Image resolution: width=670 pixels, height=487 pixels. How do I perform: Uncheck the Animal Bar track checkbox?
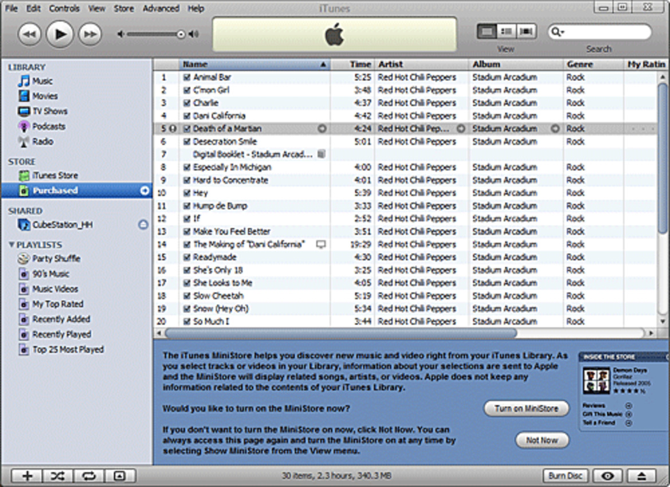click(187, 77)
